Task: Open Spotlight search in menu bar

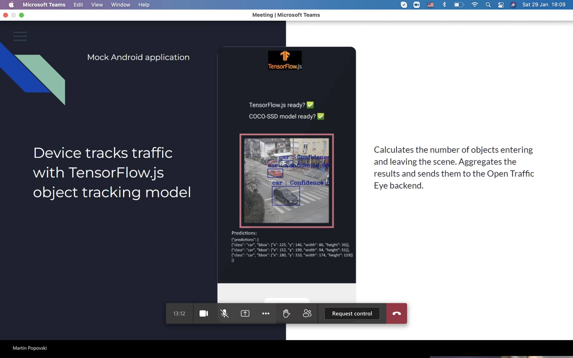Action: [488, 5]
